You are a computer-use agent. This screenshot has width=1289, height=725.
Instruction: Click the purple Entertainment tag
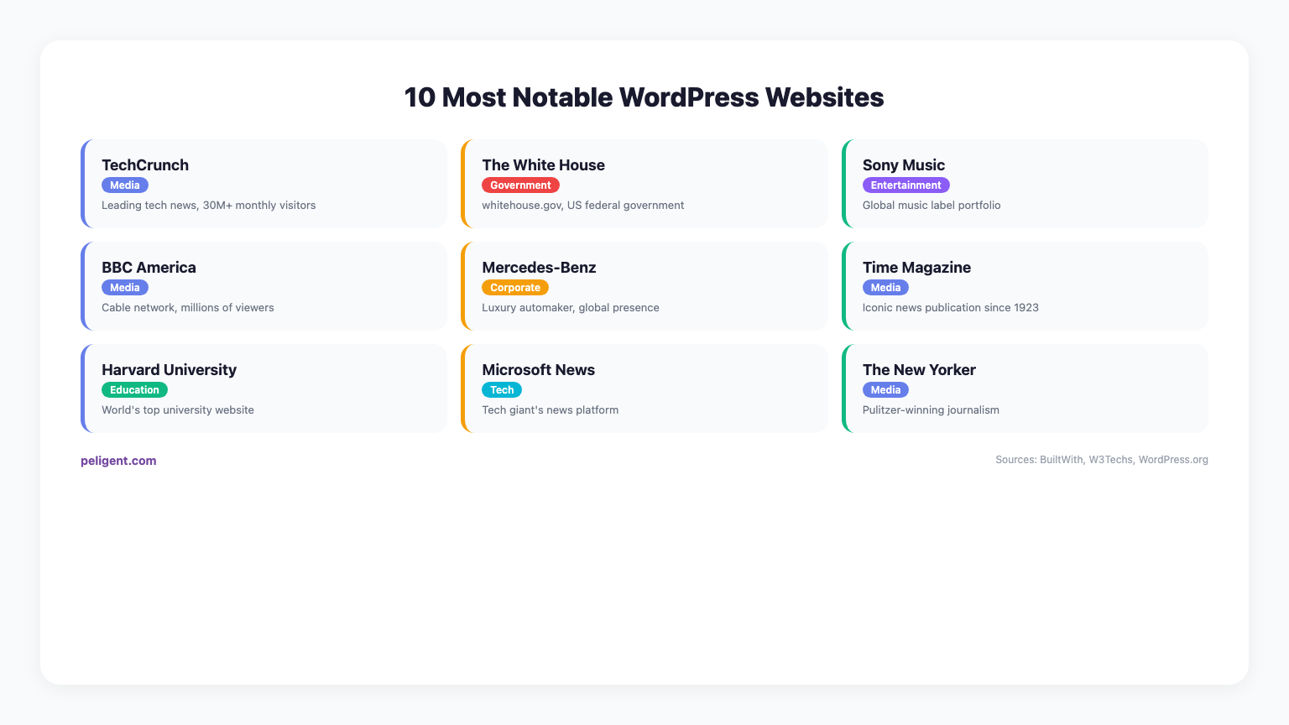click(x=906, y=185)
